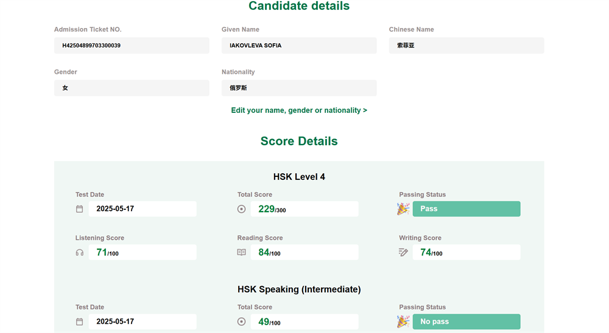Click the Writing Score label
Screen dimensions: 609x333
[x=420, y=238]
